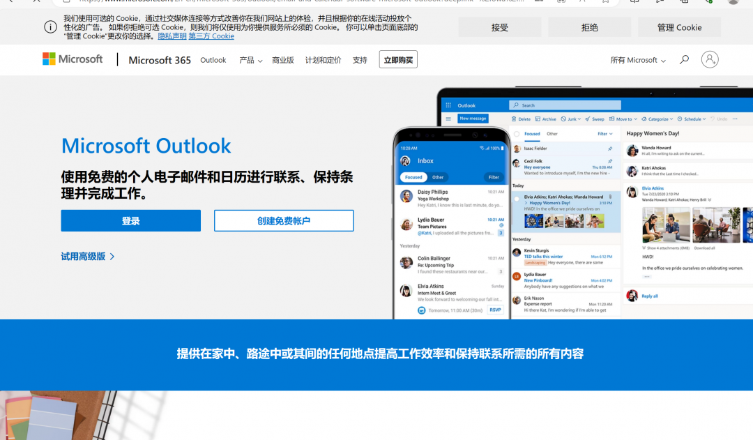Screen dimensions: 753x440
Task: Open the 第三方 Cookie link
Action: click(x=211, y=36)
